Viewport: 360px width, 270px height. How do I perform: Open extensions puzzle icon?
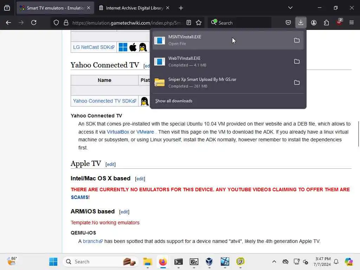[x=326, y=22]
